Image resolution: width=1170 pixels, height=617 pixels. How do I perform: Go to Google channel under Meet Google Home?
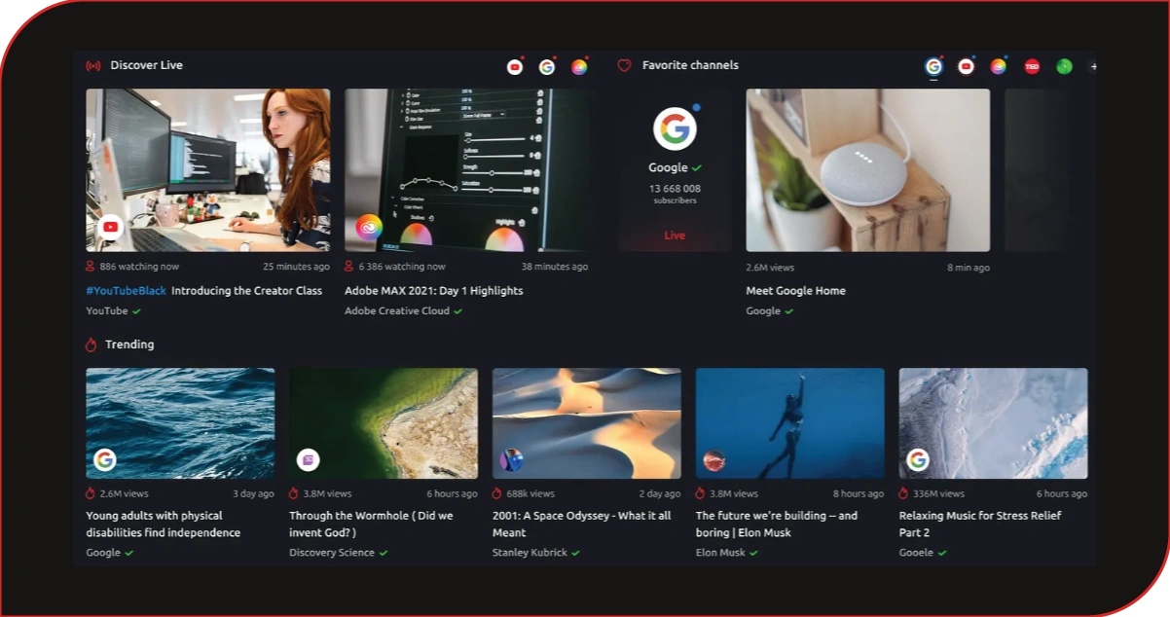point(763,311)
